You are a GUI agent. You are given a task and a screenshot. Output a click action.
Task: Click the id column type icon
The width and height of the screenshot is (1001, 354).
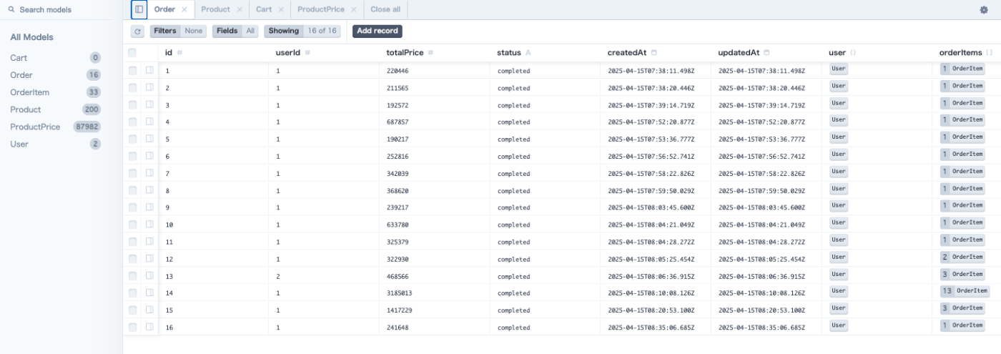point(179,53)
